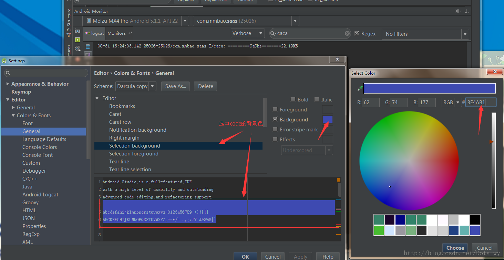Switch to the Monitors tab
This screenshot has height=260, width=504.
(119, 33)
